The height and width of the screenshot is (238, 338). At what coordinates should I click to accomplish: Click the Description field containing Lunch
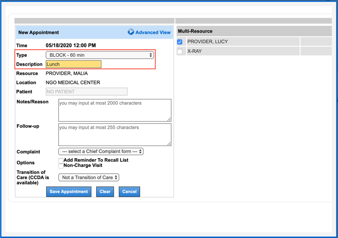coord(74,64)
